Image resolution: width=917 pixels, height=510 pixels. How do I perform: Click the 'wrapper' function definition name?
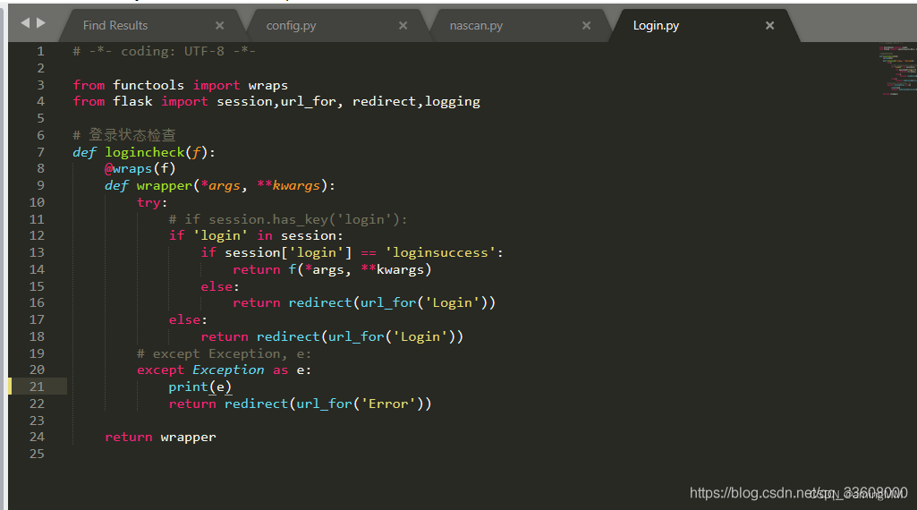pyautogui.click(x=165, y=186)
